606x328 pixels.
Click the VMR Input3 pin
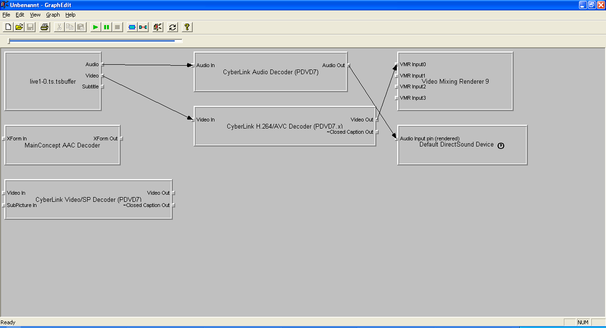click(397, 98)
